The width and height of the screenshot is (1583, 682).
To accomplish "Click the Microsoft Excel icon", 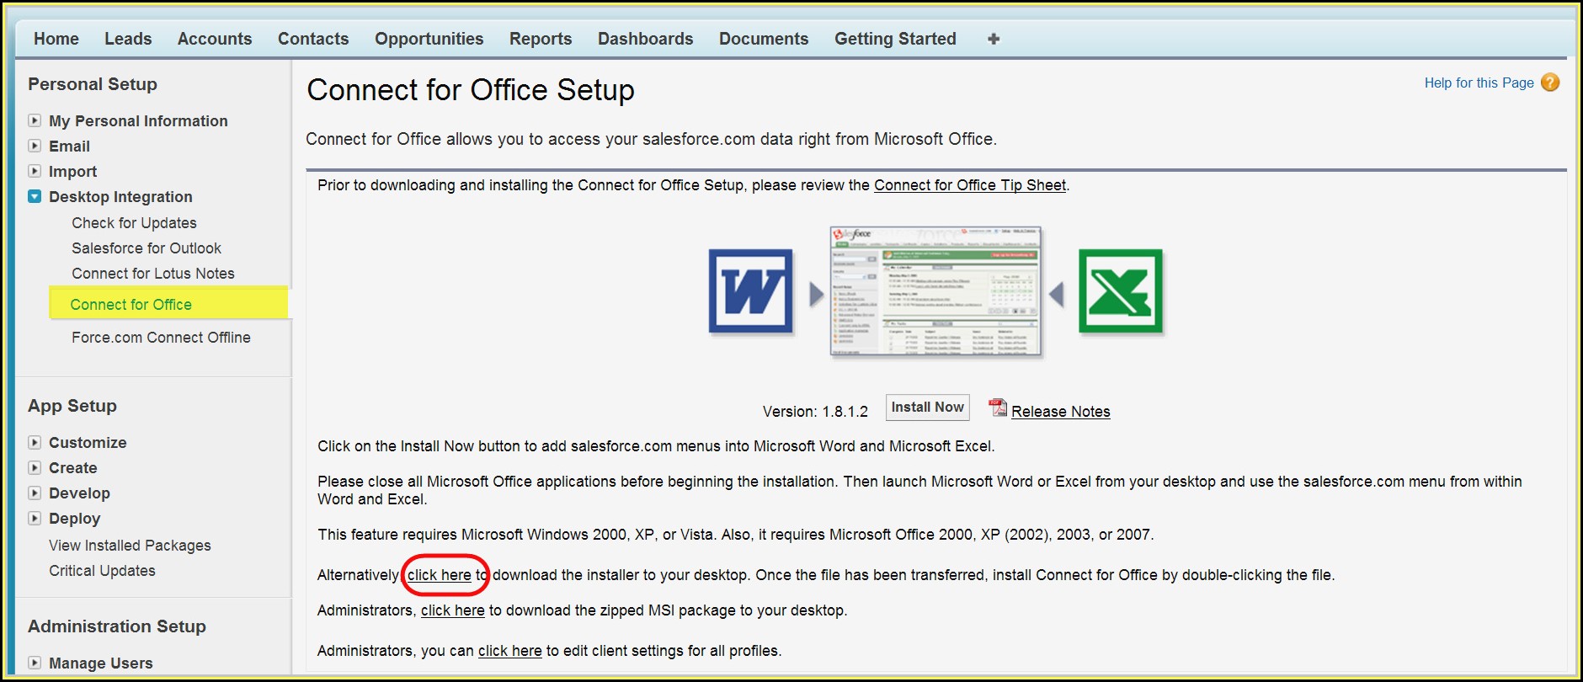I will click(1121, 291).
